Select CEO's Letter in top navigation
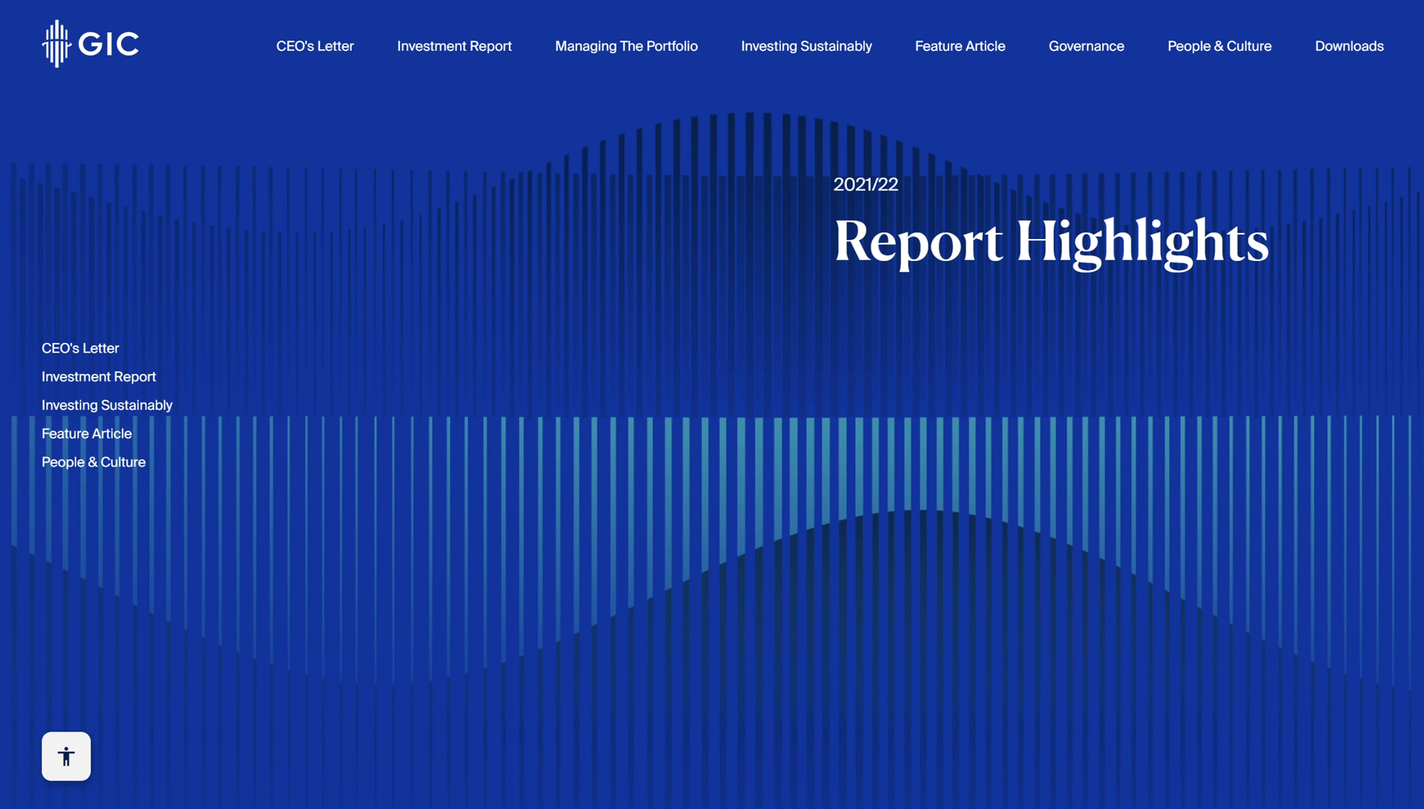1424x809 pixels. (315, 46)
